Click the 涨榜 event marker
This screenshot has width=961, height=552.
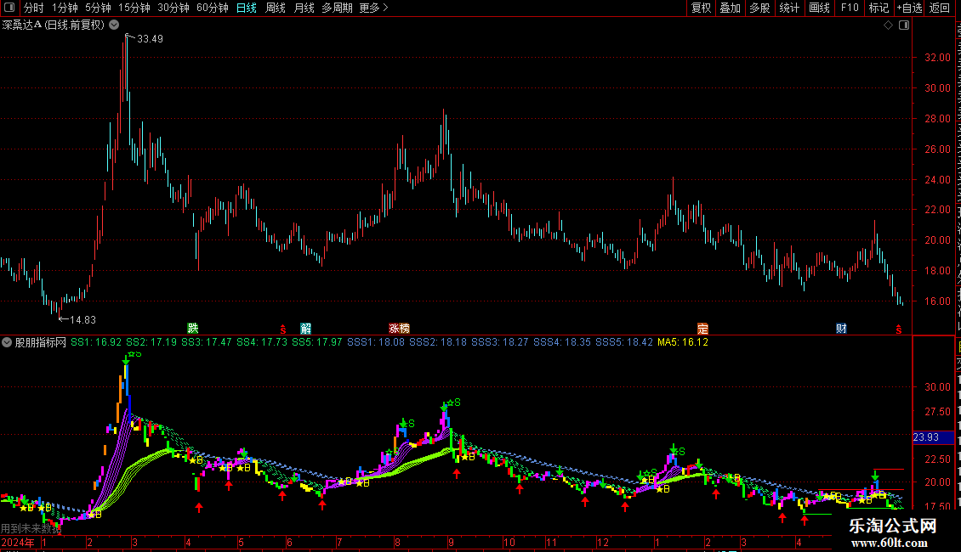[399, 329]
